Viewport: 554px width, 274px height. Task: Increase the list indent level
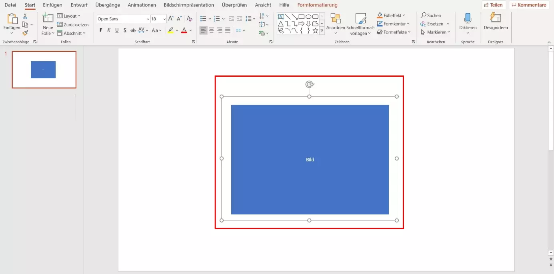(239, 19)
